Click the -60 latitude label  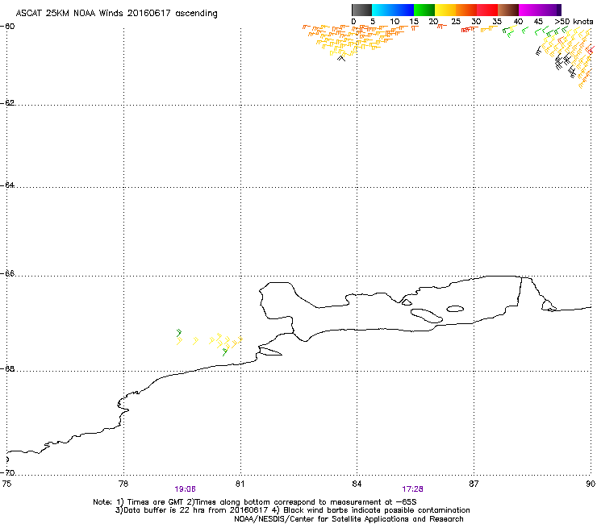point(7,27)
